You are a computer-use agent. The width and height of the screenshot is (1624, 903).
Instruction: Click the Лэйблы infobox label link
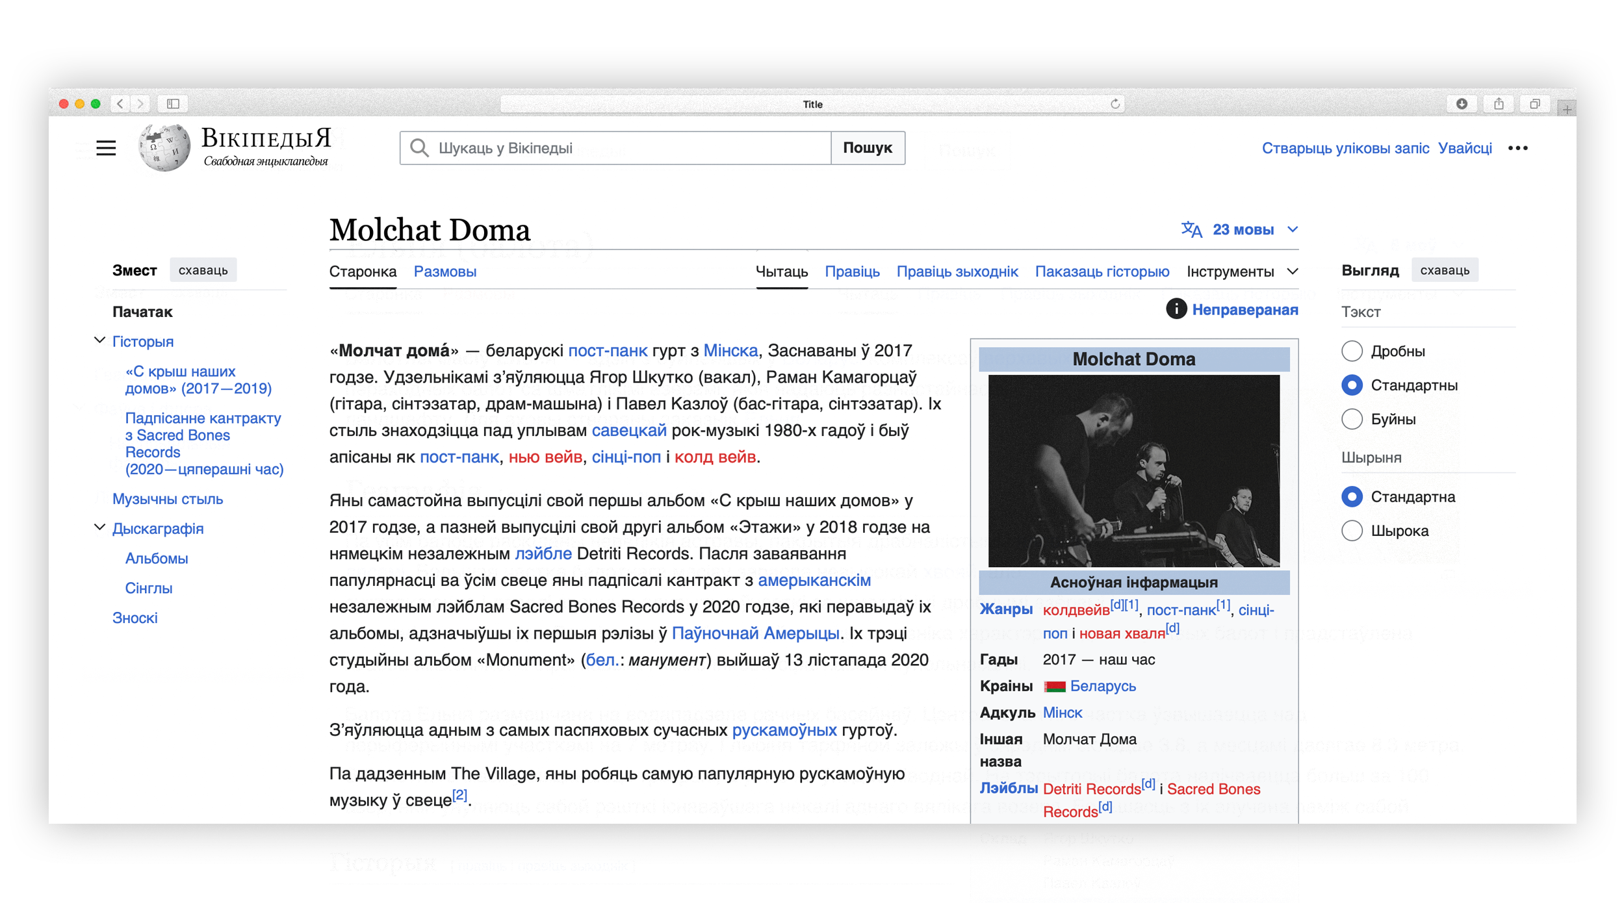tap(1009, 789)
